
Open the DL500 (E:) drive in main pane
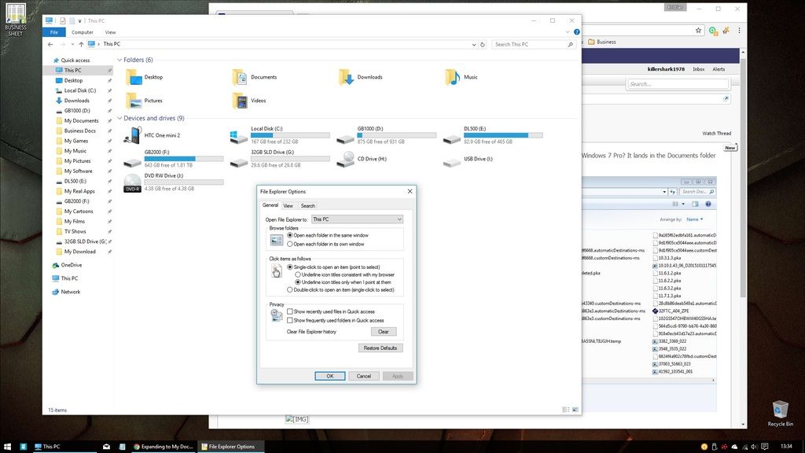(493, 135)
